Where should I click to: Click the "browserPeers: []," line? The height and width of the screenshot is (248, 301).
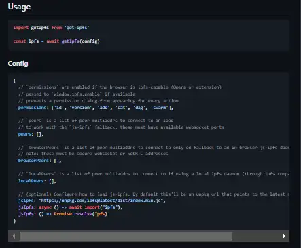(x=40, y=161)
